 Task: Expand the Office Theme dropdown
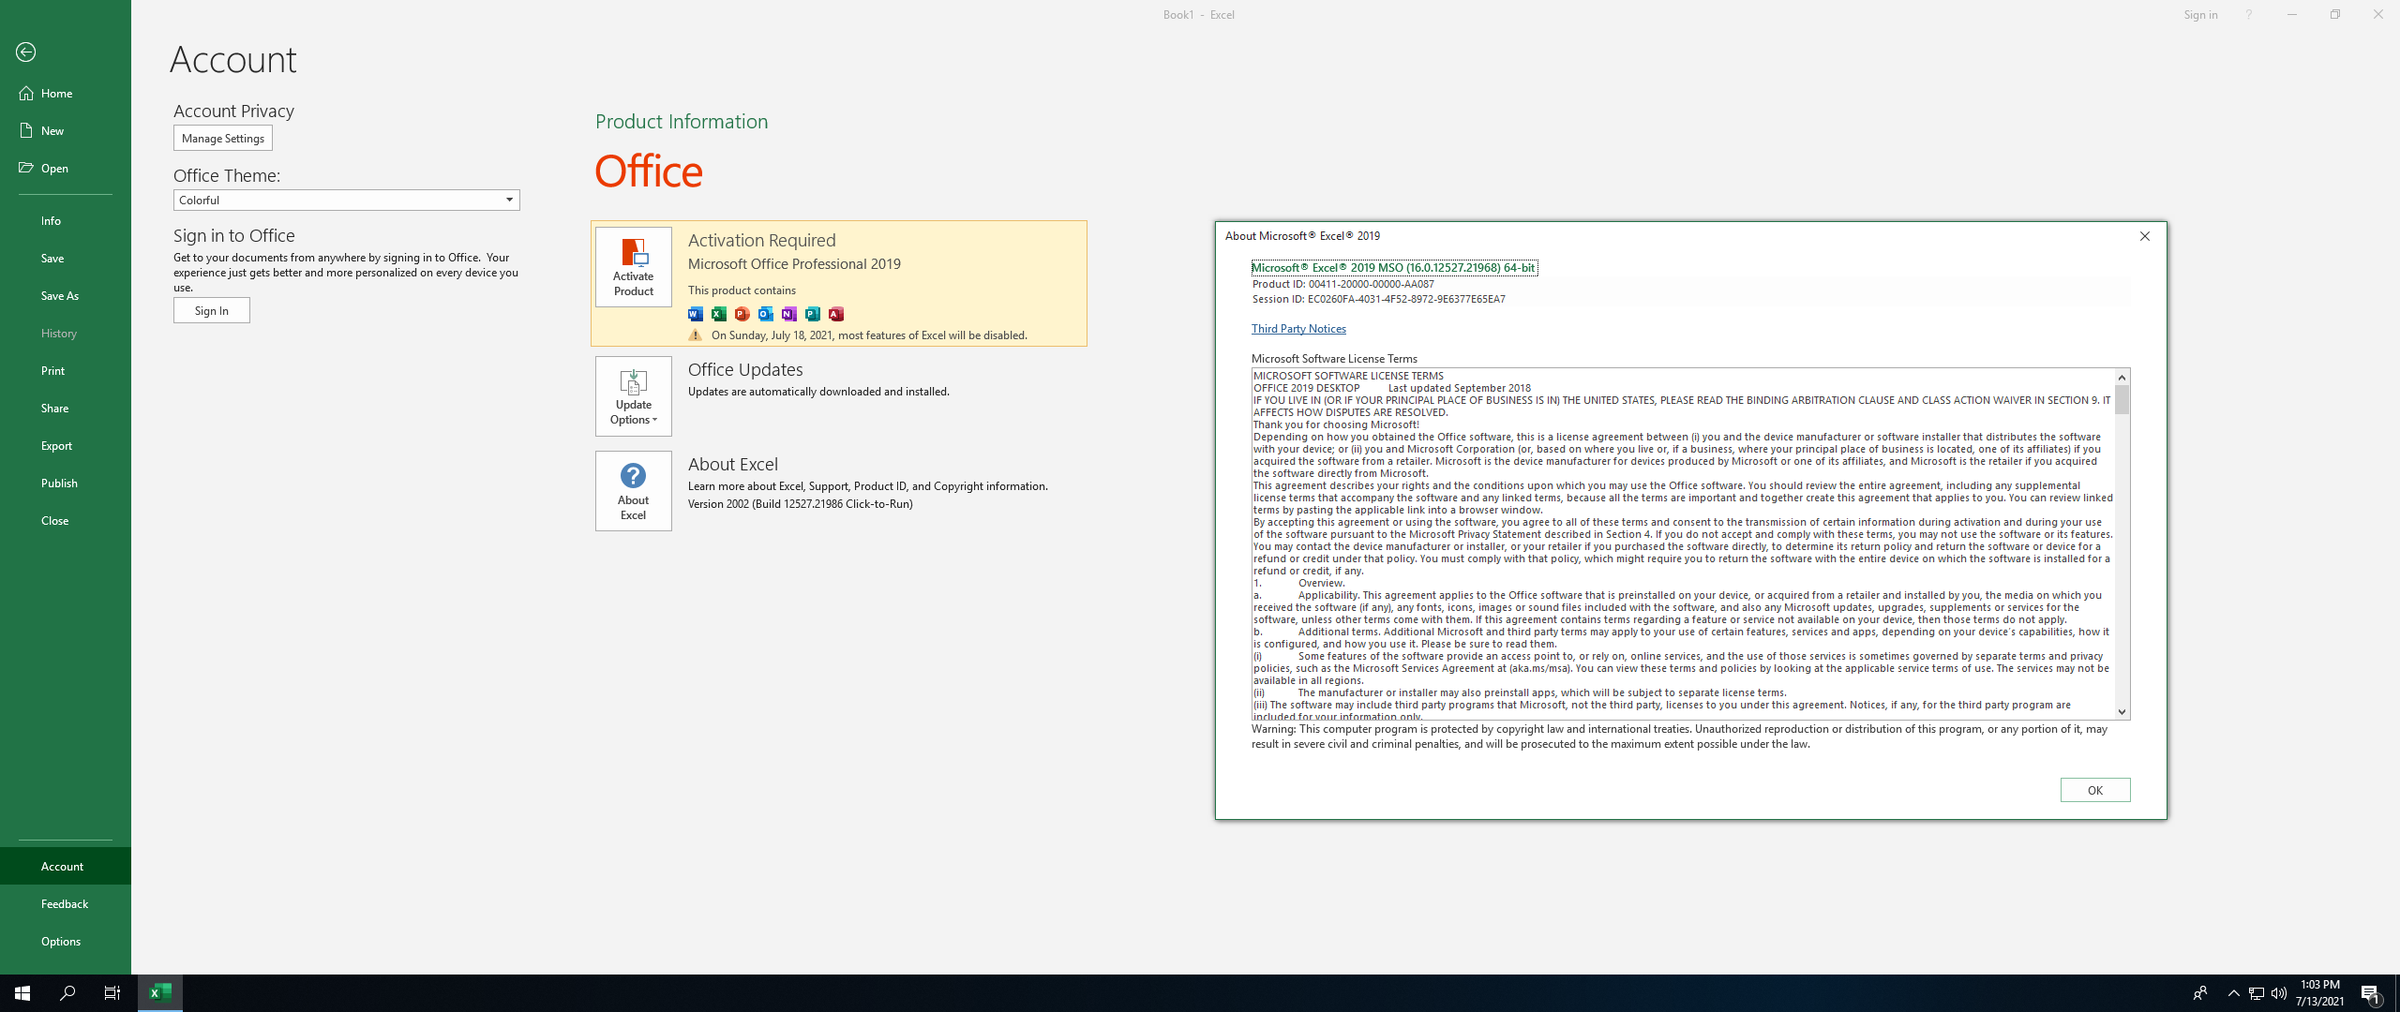(x=346, y=200)
